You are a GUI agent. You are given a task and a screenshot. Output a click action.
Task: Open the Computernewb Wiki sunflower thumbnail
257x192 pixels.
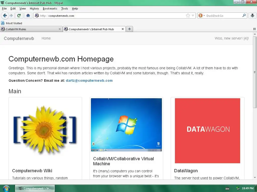(x=45, y=130)
